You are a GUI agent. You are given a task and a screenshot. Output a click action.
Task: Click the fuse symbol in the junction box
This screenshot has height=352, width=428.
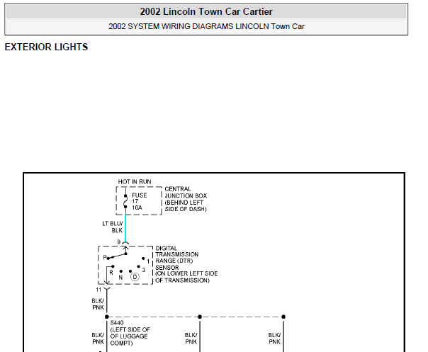point(125,201)
